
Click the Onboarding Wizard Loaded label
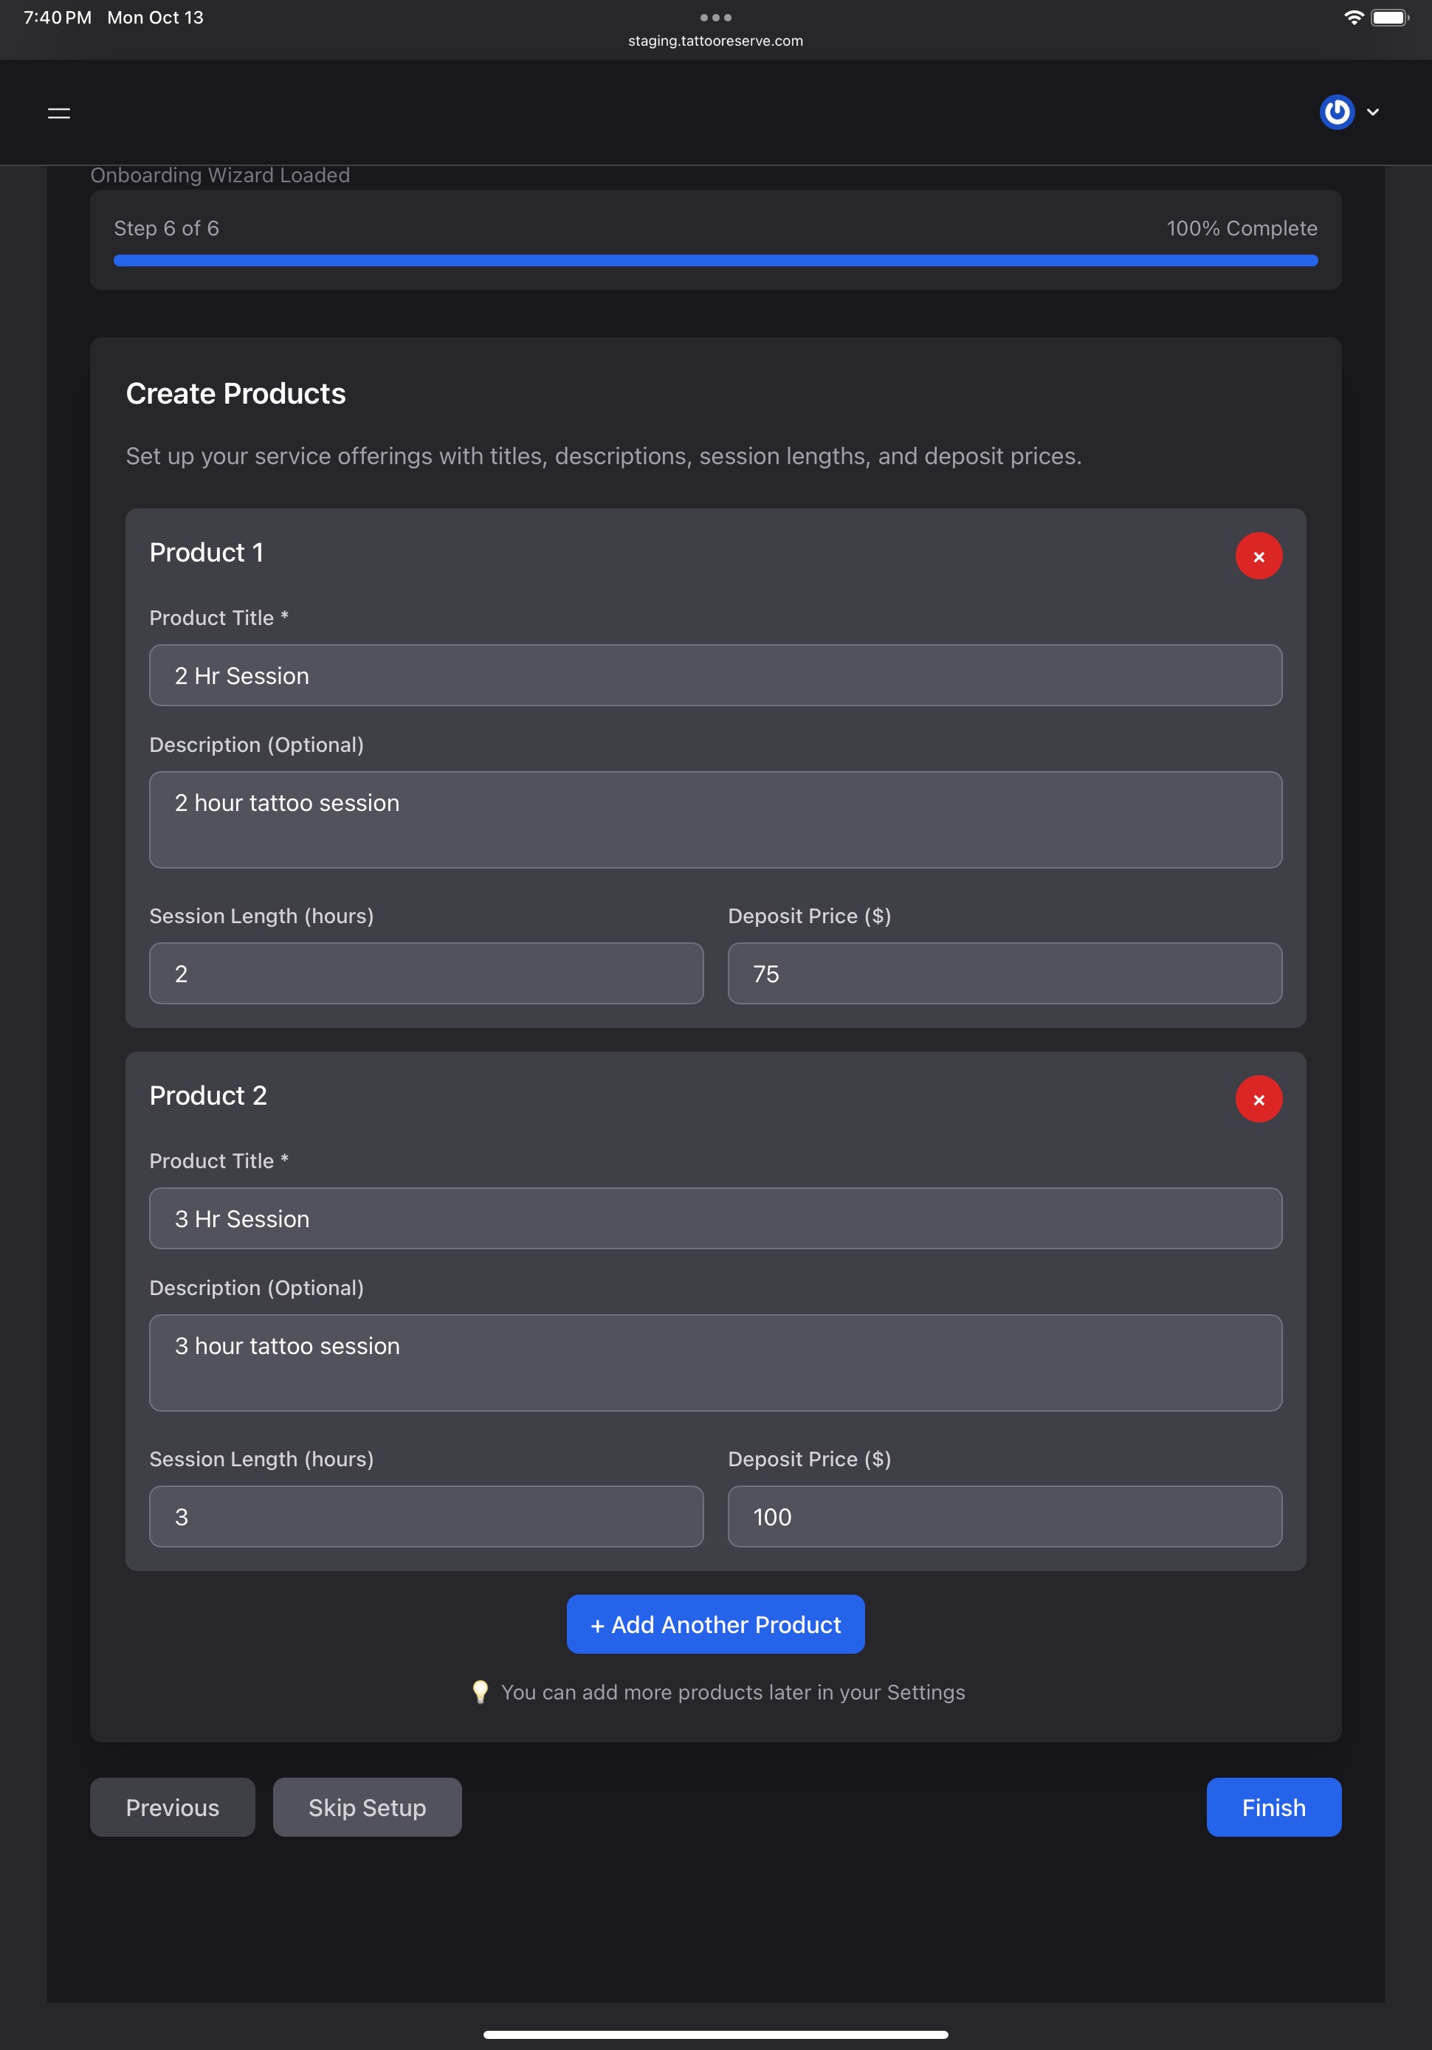pos(219,175)
